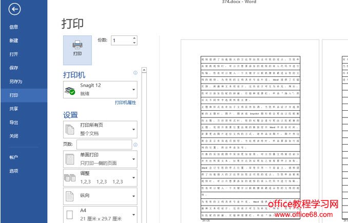Viewport: 348px width, 223px height.
Task: Click the info icon next to 页数 field
Action: (x=135, y=145)
